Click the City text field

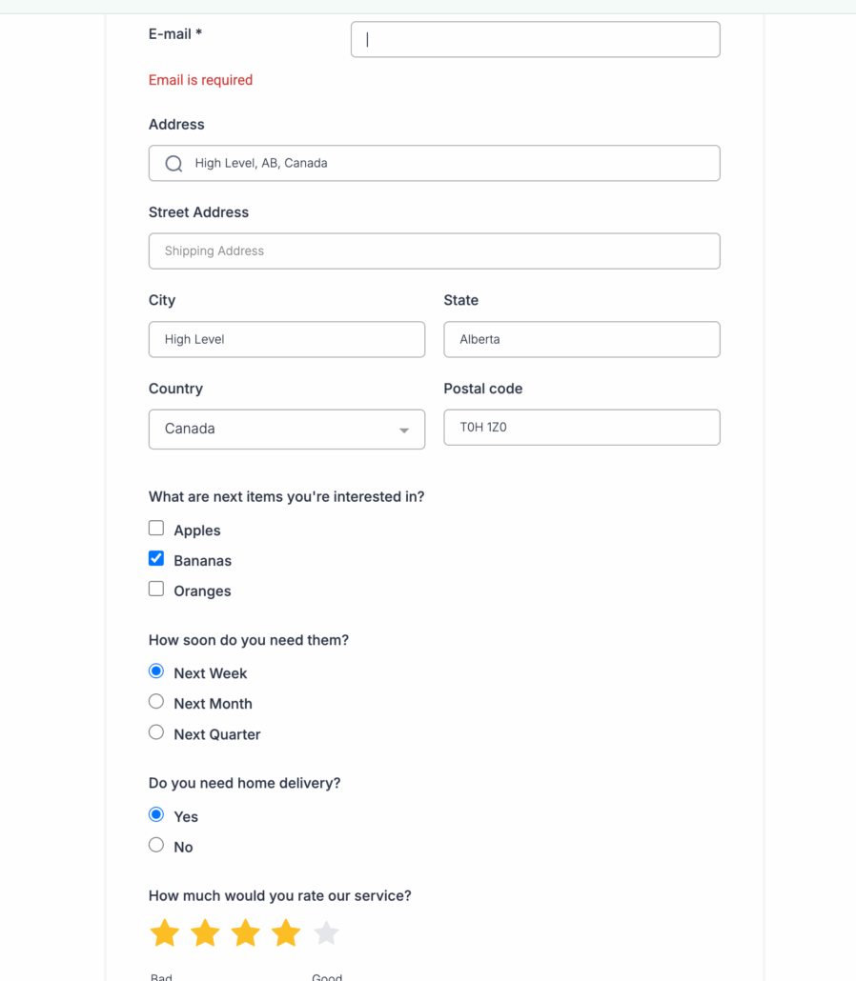(286, 340)
